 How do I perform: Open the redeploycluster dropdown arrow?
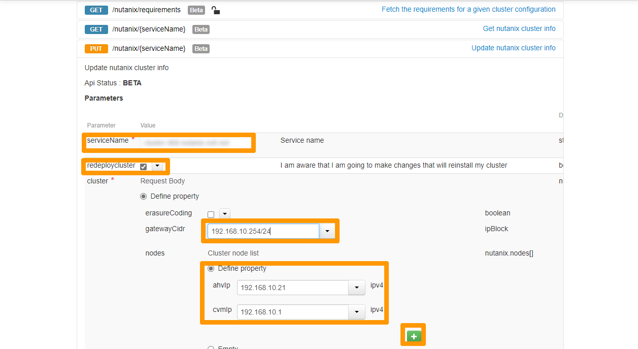pyautogui.click(x=157, y=166)
